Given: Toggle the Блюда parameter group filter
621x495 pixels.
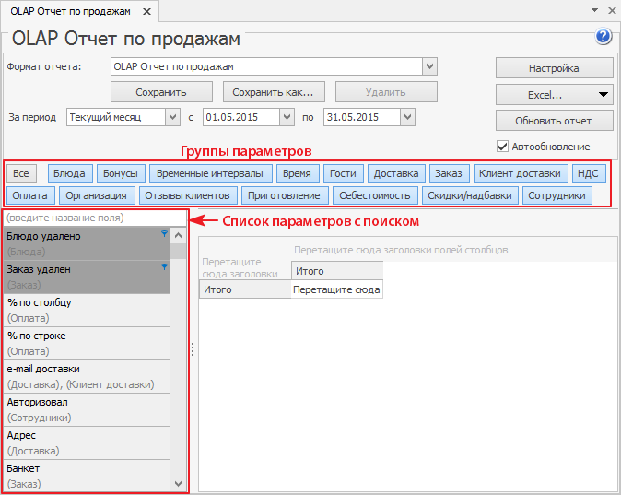Looking at the screenshot, I should point(69,172).
